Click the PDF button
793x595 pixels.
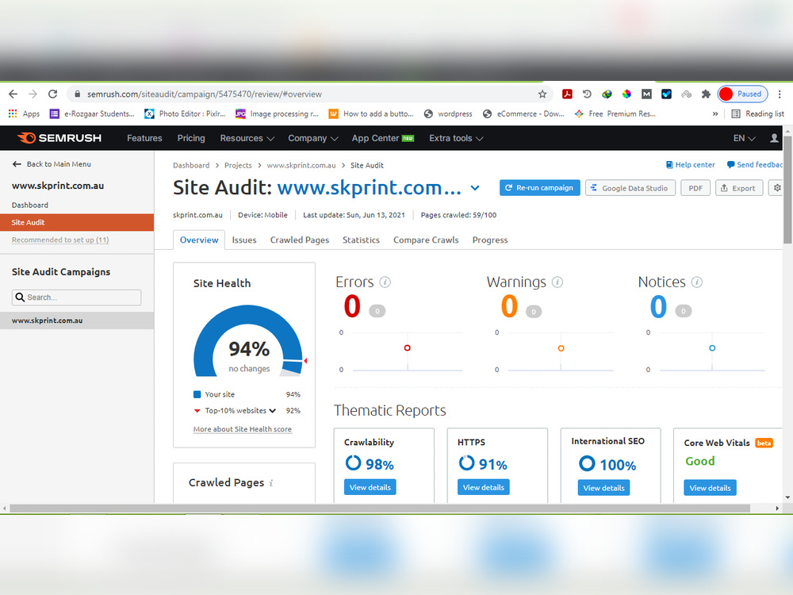[x=695, y=188]
